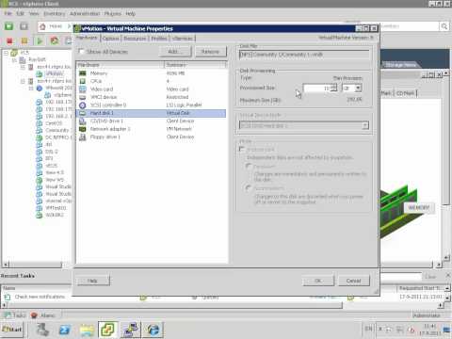Open Server Manager from the taskbar
Image resolution: width=452 pixels, height=339 pixels.
coord(42,330)
